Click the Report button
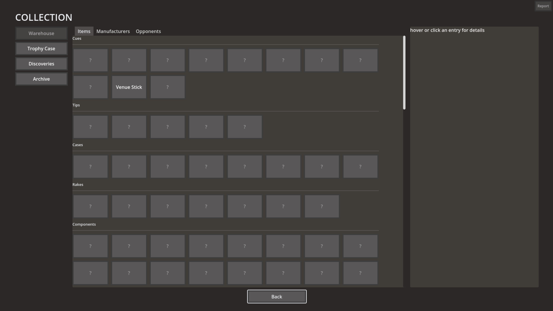Screen dimensions: 553x311 pos(543,6)
